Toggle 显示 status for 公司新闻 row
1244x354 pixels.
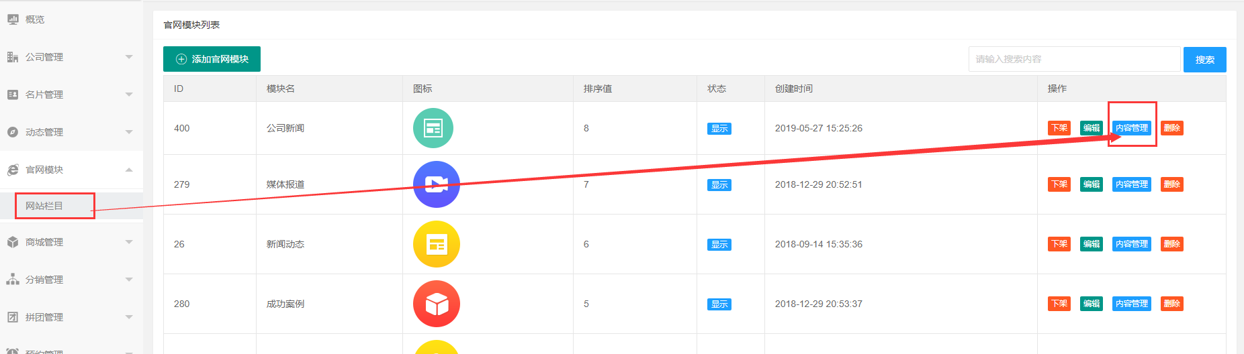click(719, 129)
